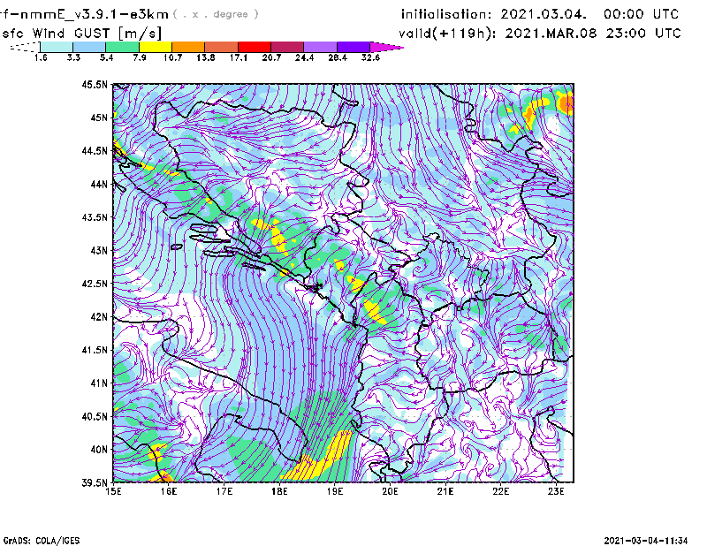The width and height of the screenshot is (707, 546).
Task: Click the dashed white arrow below 1.6
Action: tap(25, 47)
